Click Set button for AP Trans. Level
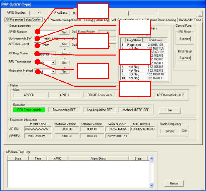The image size is (206, 191). click(x=64, y=44)
